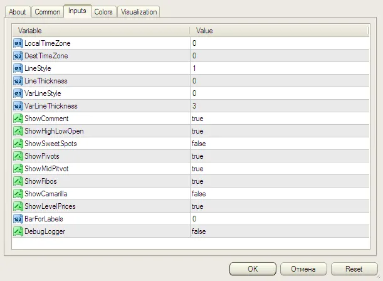Image resolution: width=383 pixels, height=281 pixels.
Task: Click the boolean icon beside ShowComment
Action: (18, 119)
